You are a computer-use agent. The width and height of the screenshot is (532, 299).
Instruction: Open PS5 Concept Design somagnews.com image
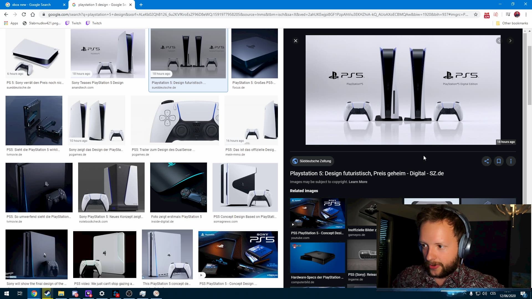click(245, 187)
